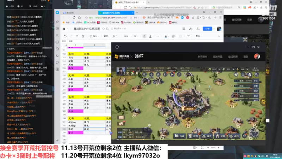Open the number format 常规 dropdown
The image size is (282, 159).
tap(107, 36)
